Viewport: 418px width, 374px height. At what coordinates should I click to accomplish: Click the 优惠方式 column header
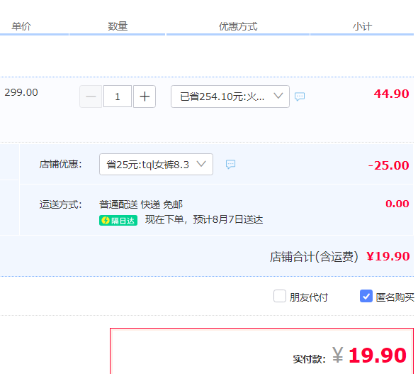coord(238,26)
